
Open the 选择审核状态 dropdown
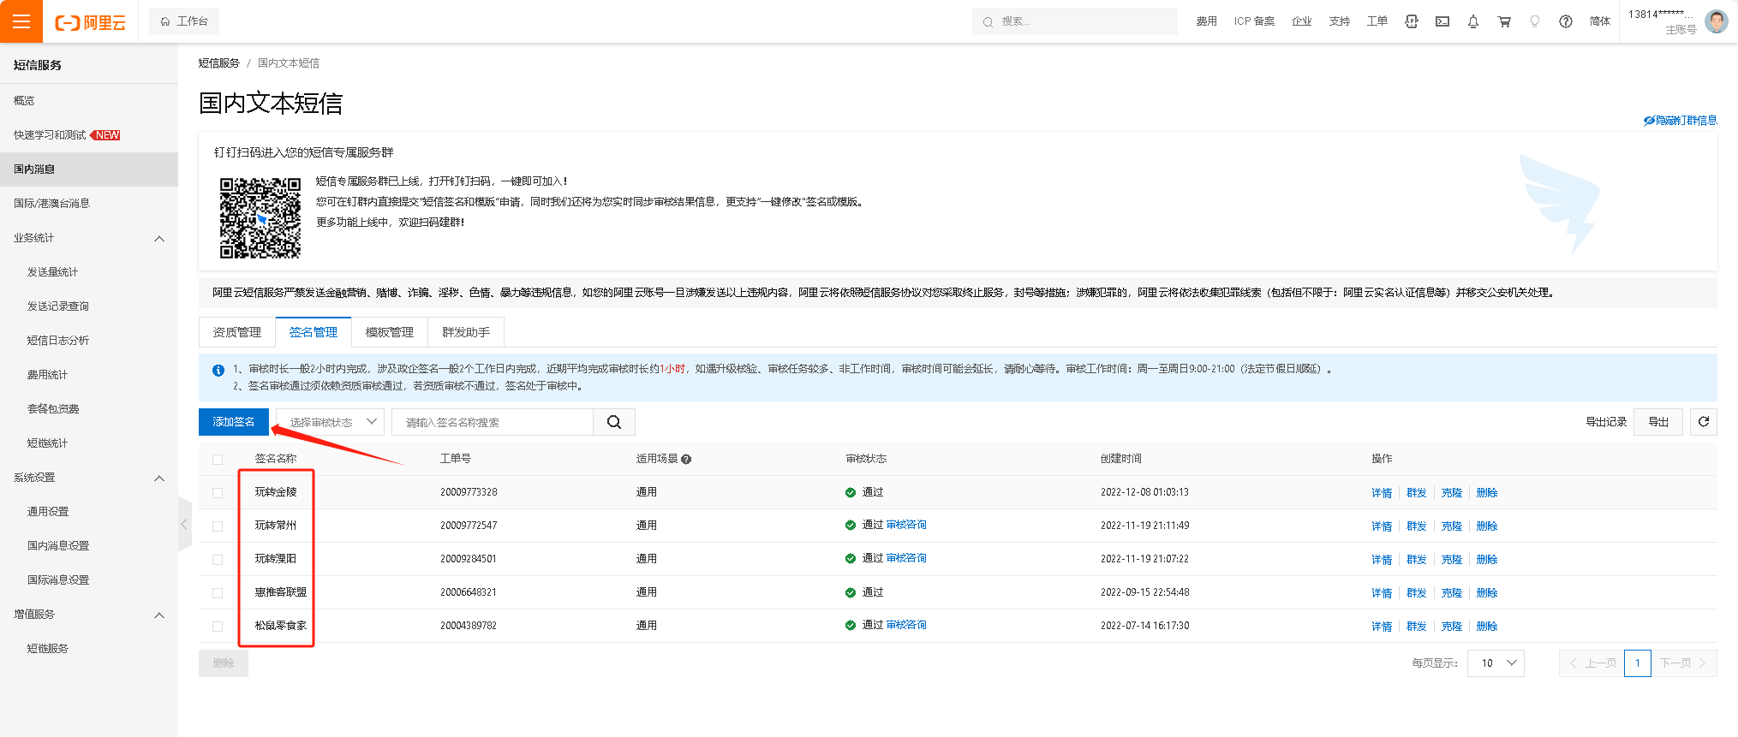pyautogui.click(x=331, y=422)
